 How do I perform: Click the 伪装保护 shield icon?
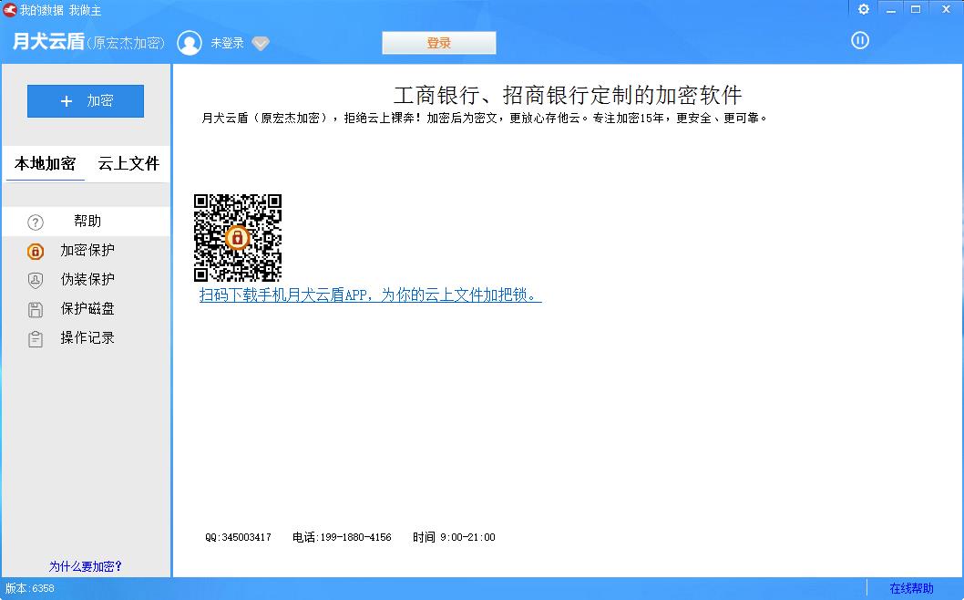point(36,281)
